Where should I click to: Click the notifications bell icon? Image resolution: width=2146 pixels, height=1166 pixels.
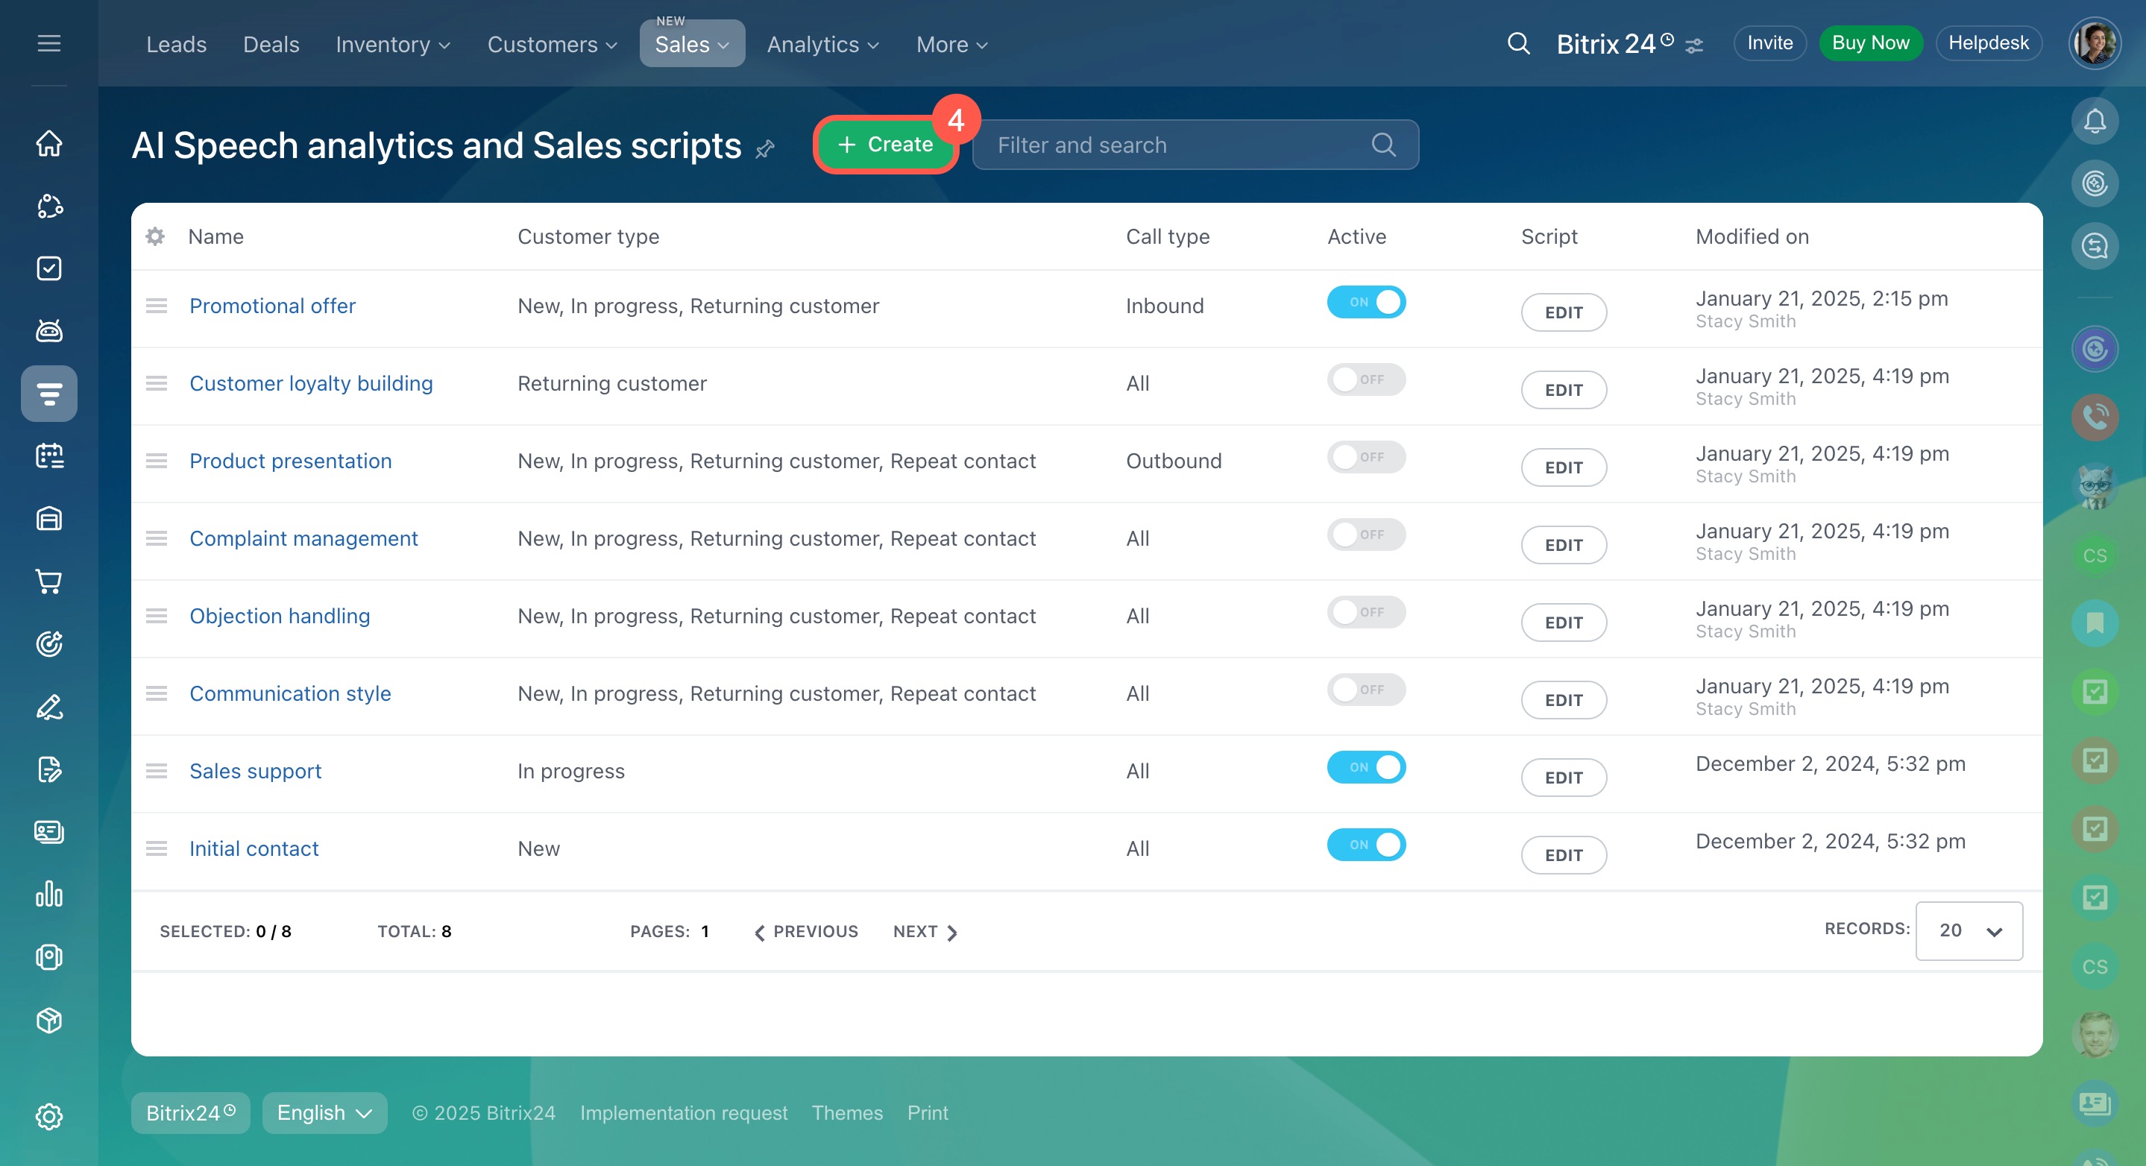pos(2095,122)
